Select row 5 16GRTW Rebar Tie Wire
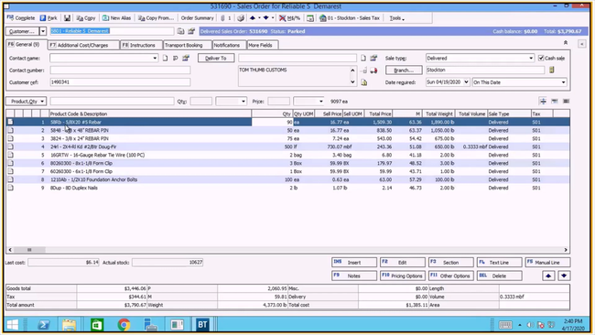This screenshot has height=335, width=595. pos(287,155)
